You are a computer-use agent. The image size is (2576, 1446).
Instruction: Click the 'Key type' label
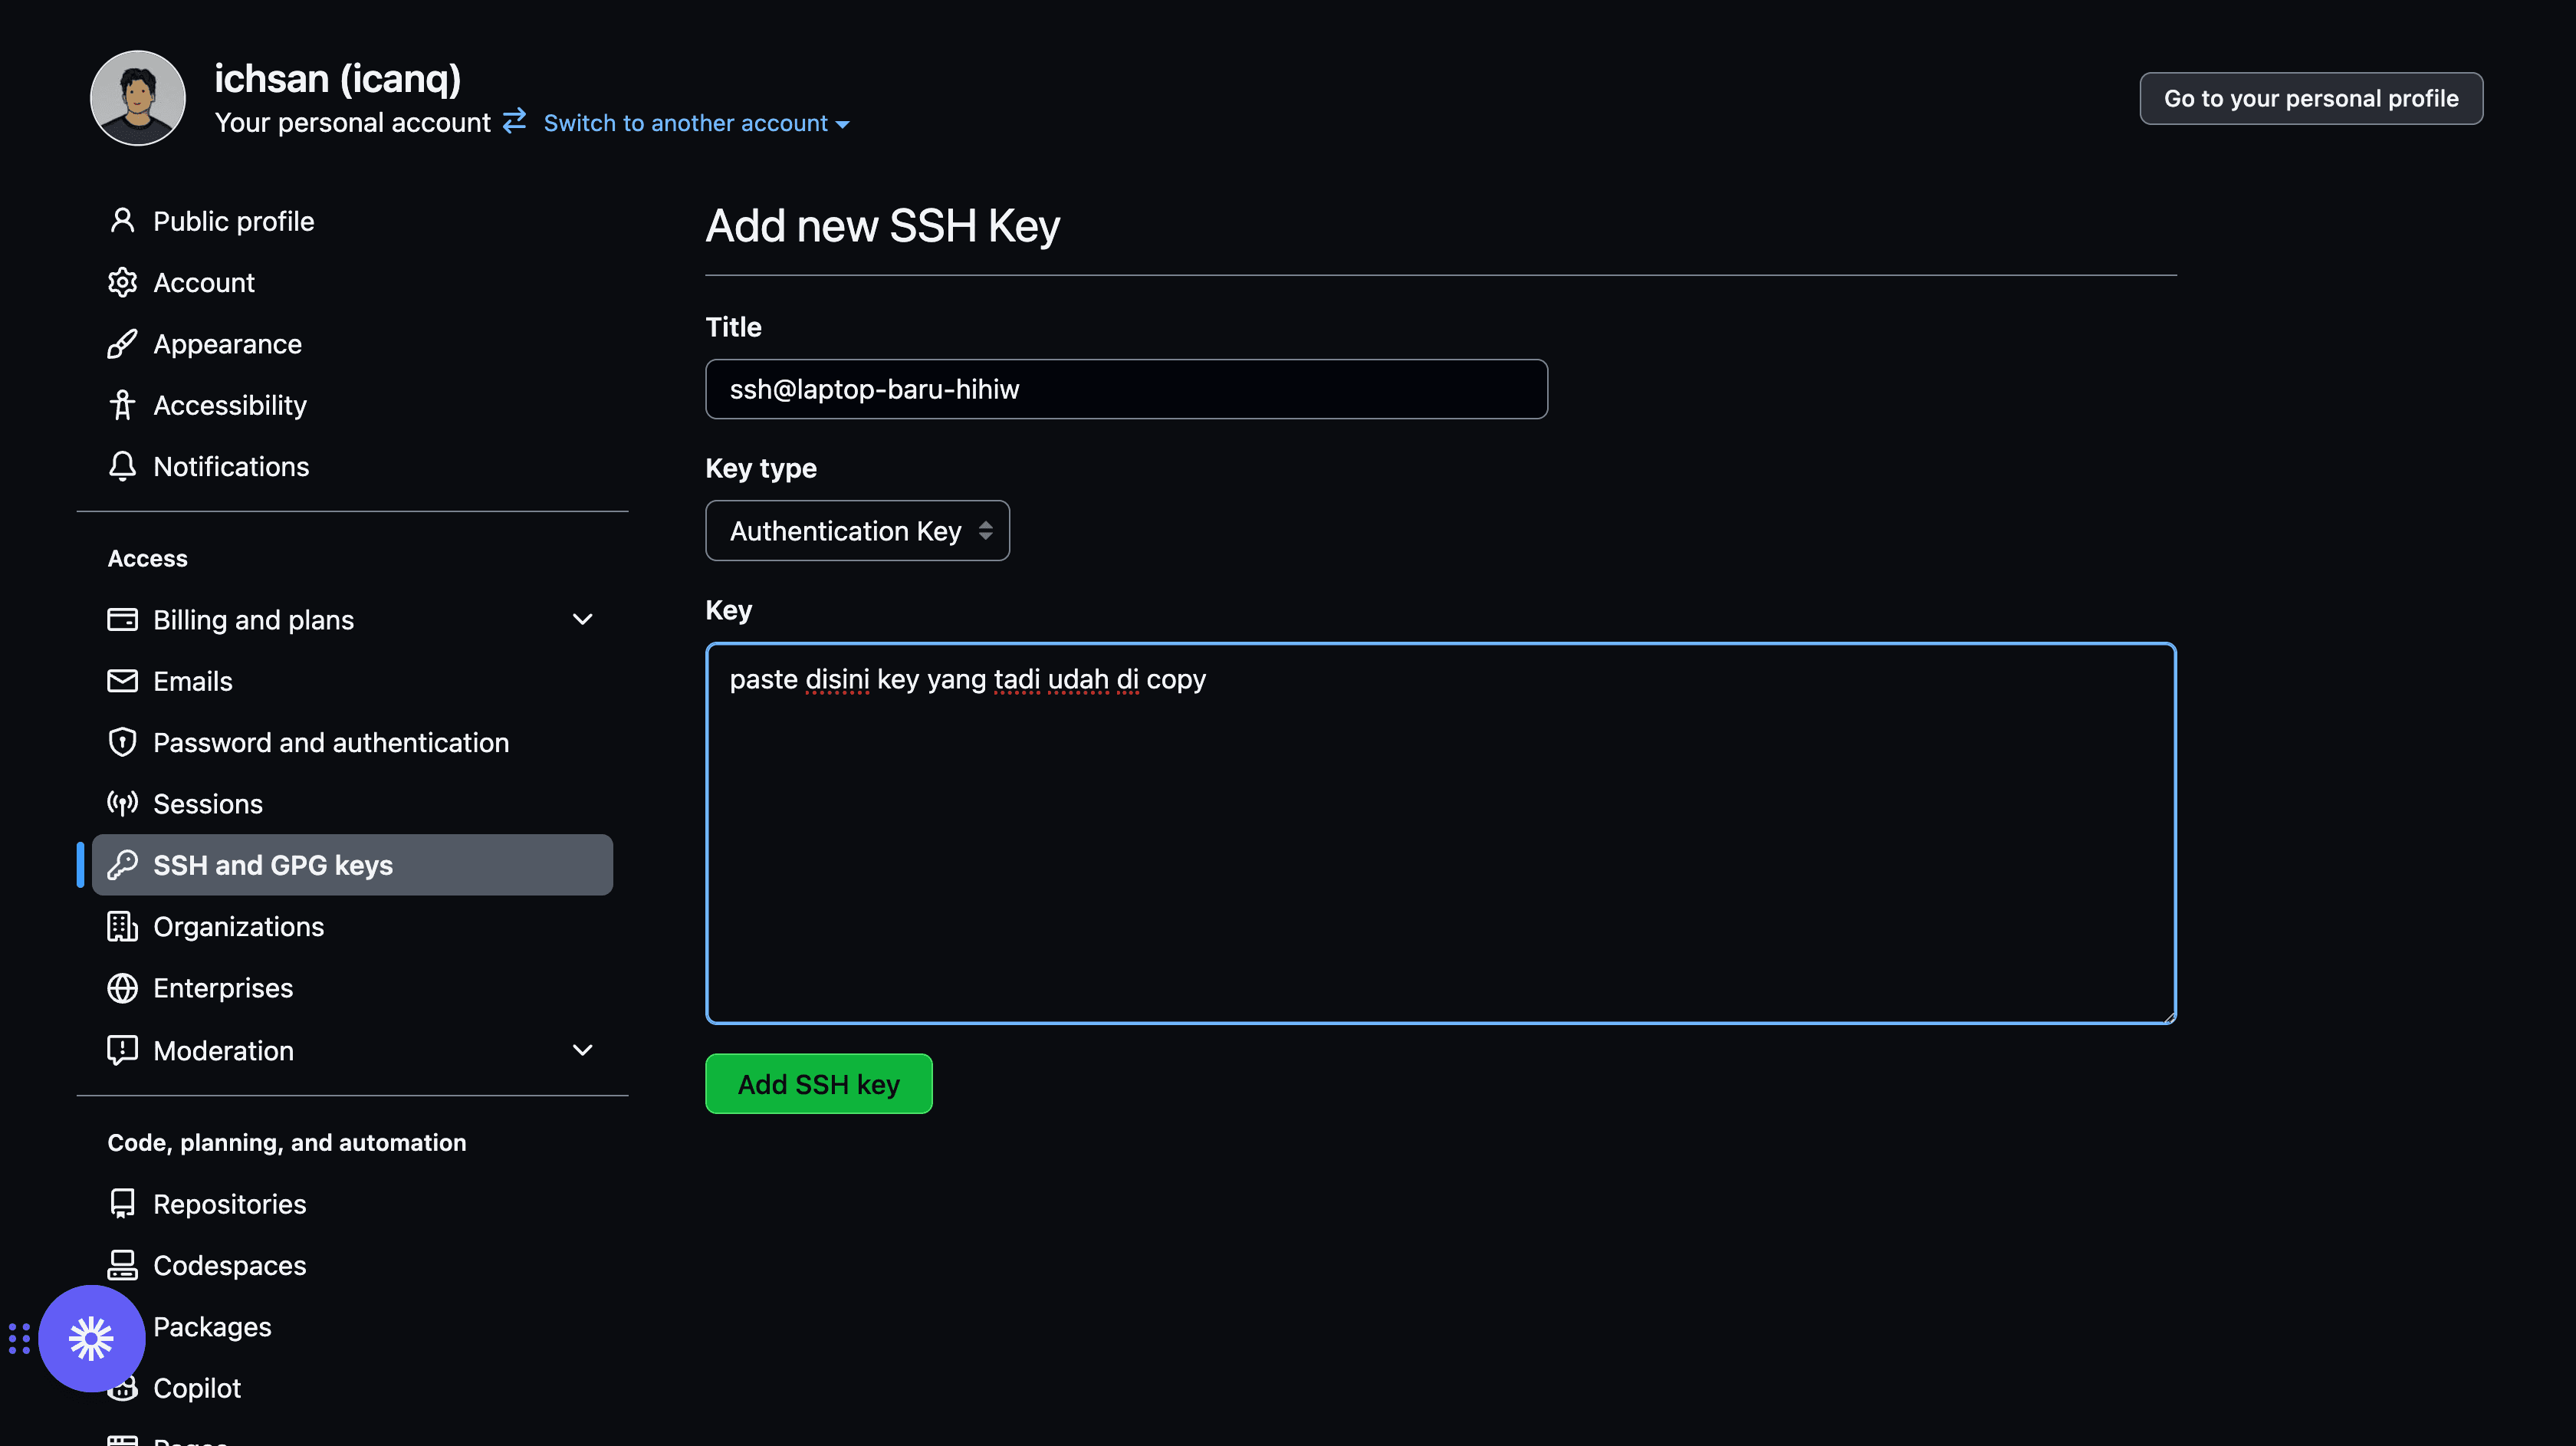760,468
